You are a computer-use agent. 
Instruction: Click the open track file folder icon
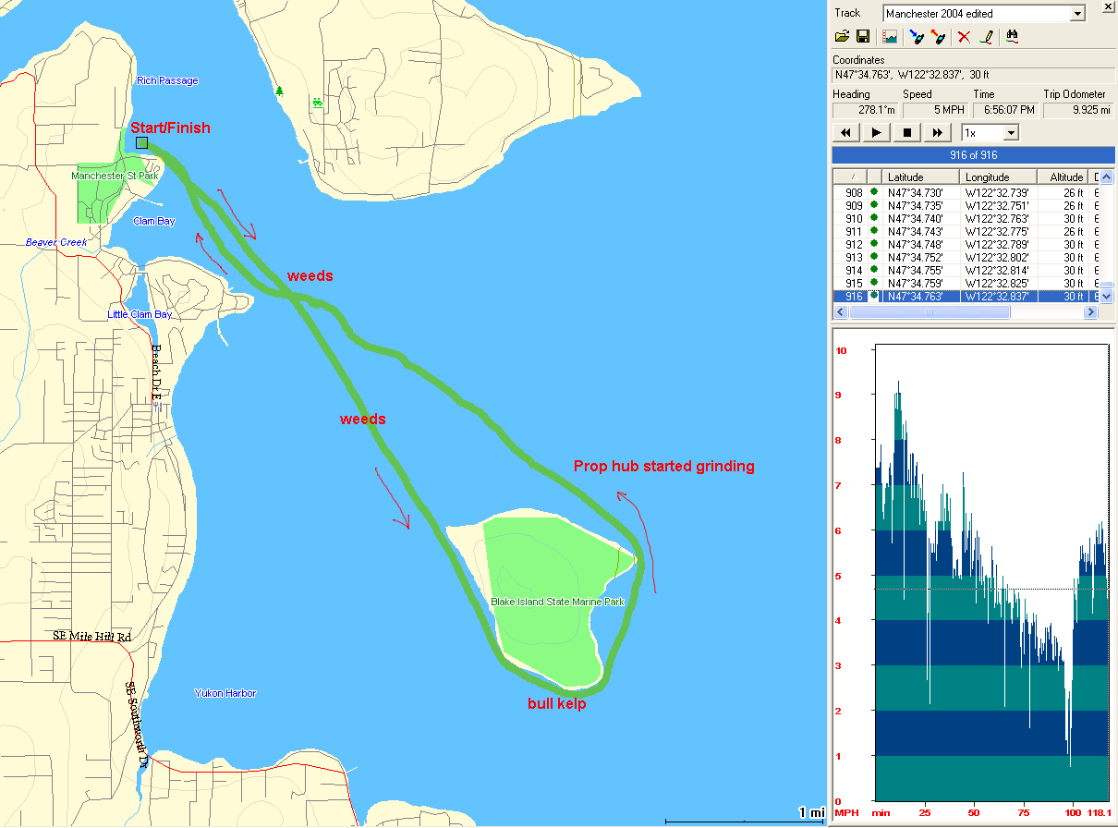coord(842,37)
